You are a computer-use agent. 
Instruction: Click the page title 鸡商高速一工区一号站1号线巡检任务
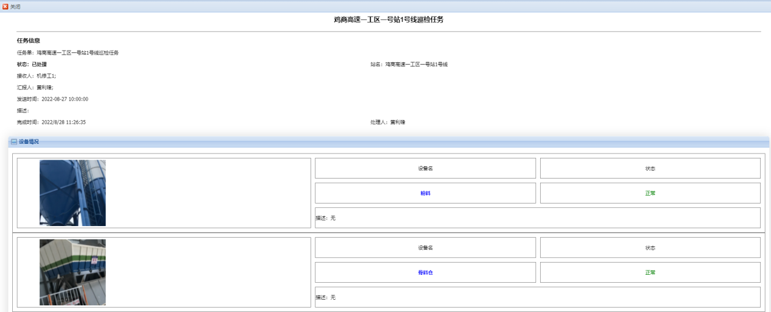pos(389,20)
